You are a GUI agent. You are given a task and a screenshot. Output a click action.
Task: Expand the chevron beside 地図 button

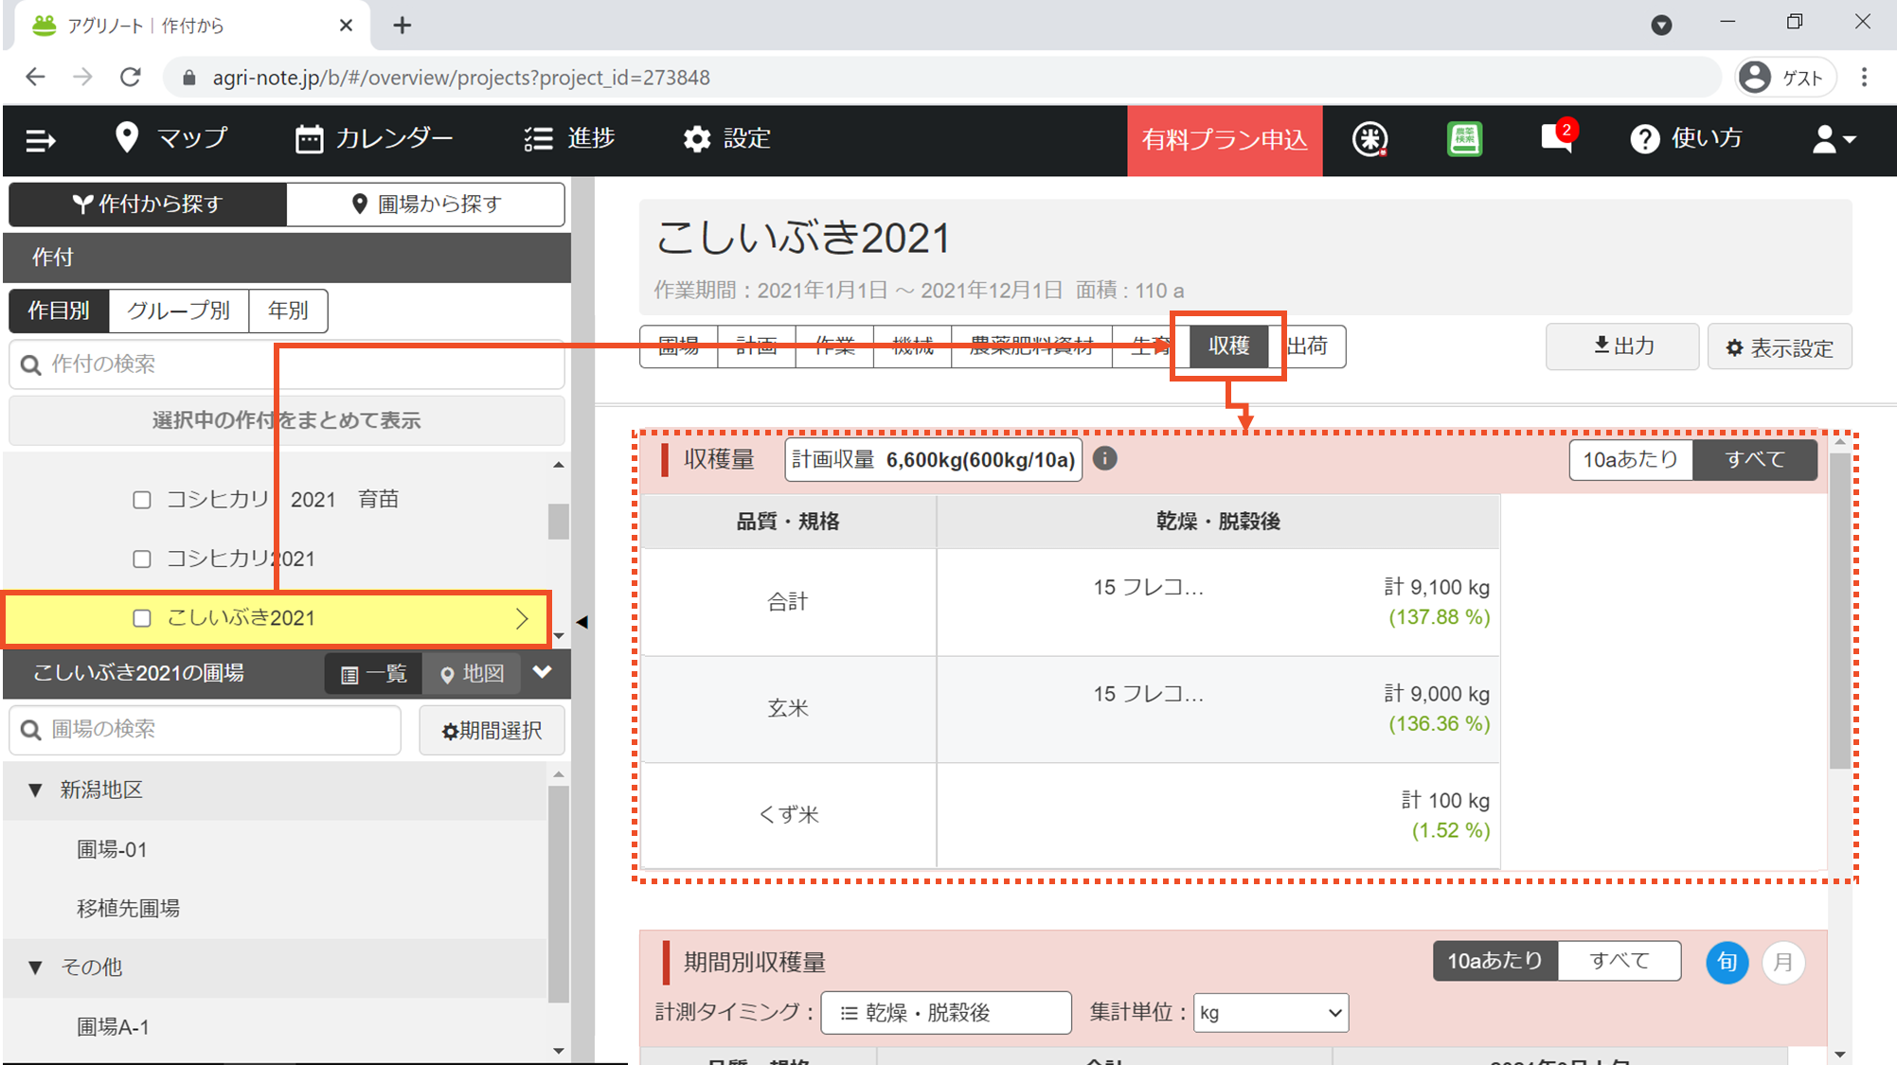click(x=543, y=672)
